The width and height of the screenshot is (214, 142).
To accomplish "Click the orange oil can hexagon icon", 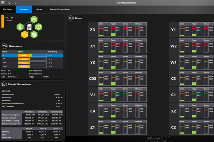I will [x=25, y=34].
